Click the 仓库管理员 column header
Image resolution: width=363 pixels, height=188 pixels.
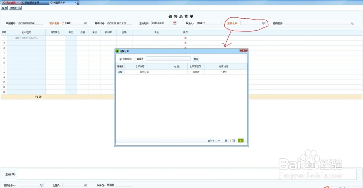tap(195, 66)
